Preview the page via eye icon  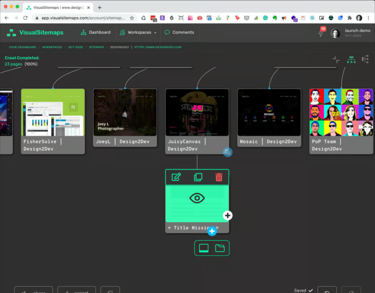tap(197, 198)
